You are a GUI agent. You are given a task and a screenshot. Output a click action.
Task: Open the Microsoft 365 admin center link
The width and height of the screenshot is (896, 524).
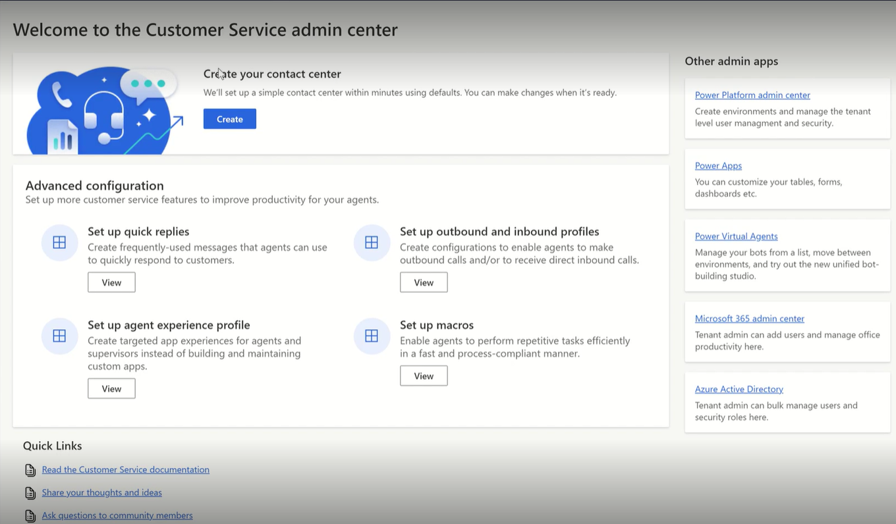(x=749, y=318)
